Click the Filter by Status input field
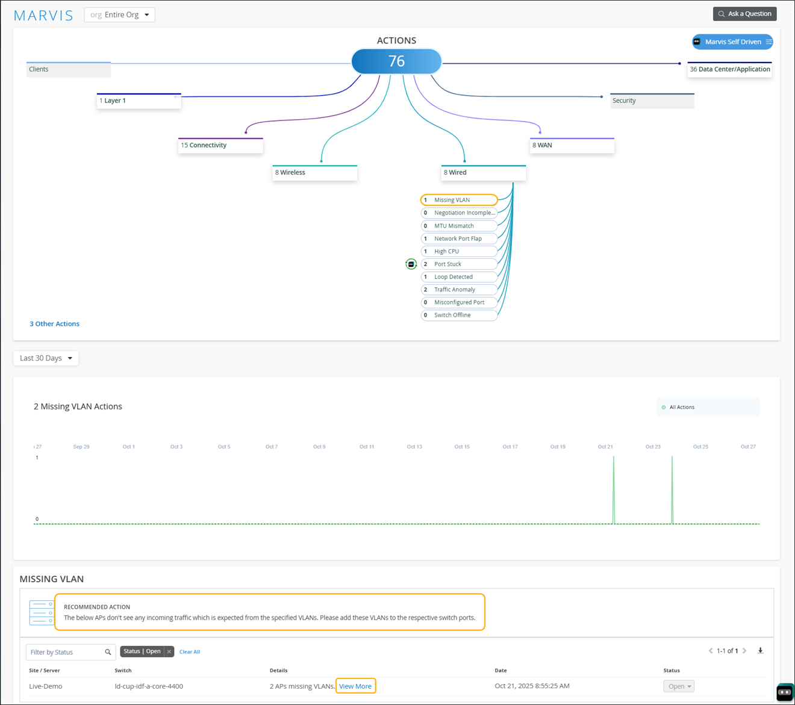This screenshot has height=705, width=795. click(71, 652)
